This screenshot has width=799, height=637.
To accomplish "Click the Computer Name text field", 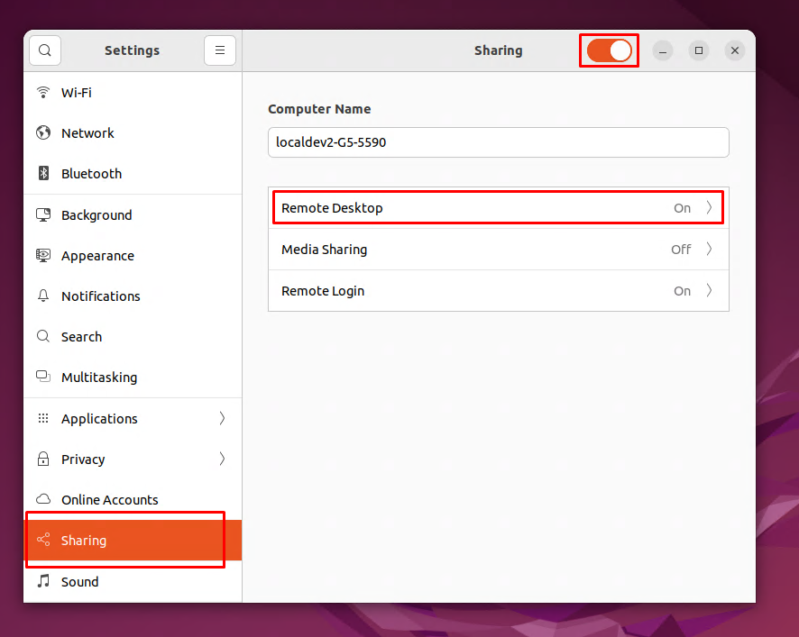I will click(x=499, y=142).
